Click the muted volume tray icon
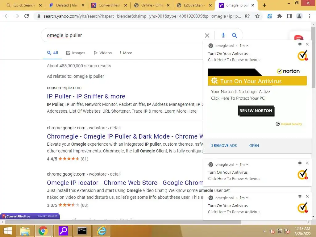The width and height of the screenshot is (316, 237). 272,231
